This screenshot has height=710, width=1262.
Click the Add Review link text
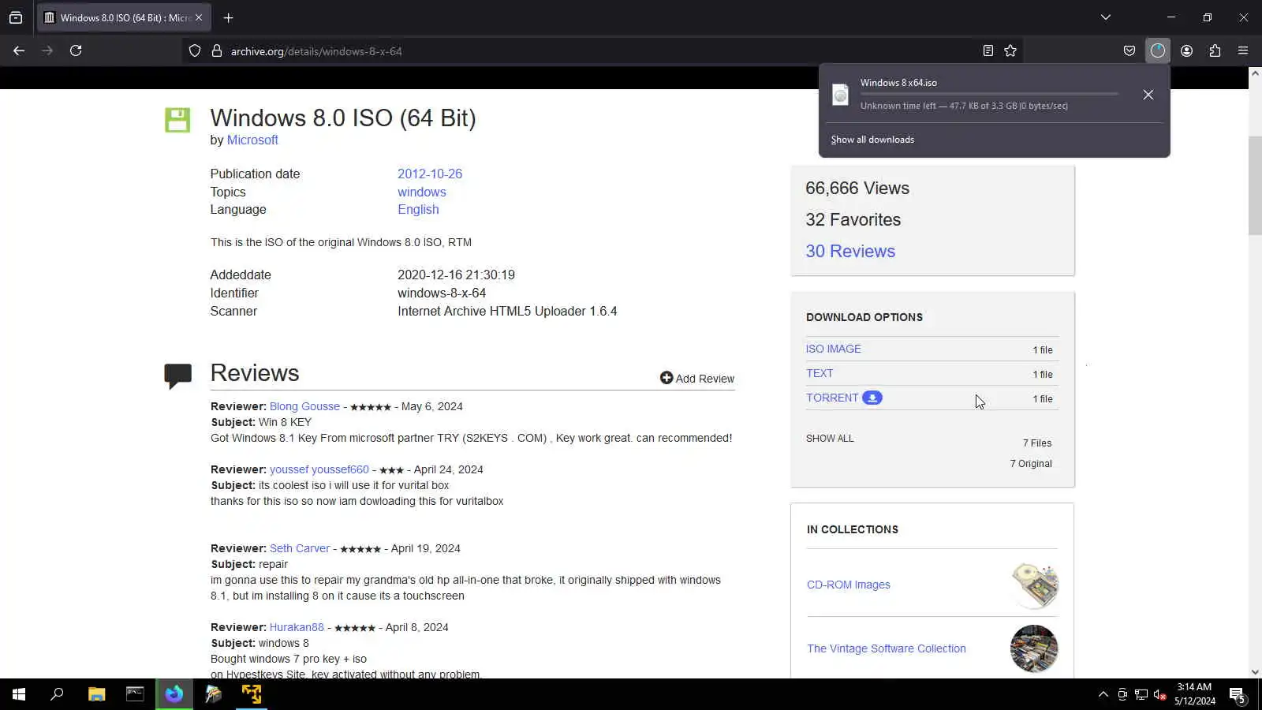(705, 379)
